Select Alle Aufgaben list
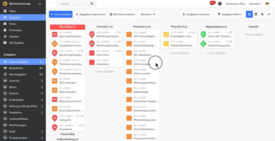The image size is (275, 141). tap(23, 74)
